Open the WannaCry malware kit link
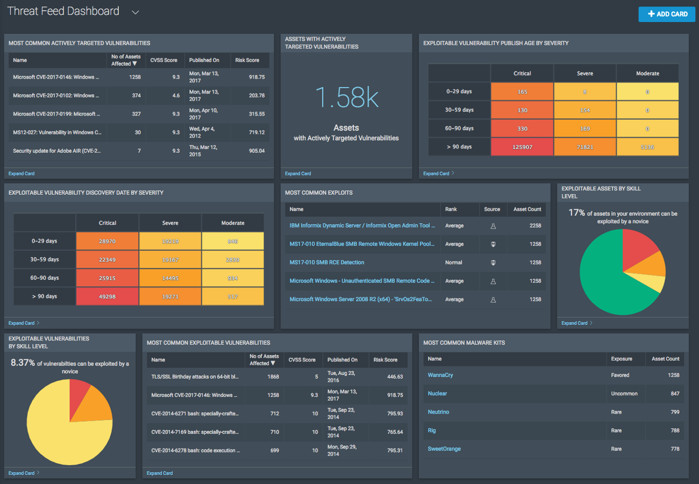This screenshot has width=699, height=484. pos(440,375)
